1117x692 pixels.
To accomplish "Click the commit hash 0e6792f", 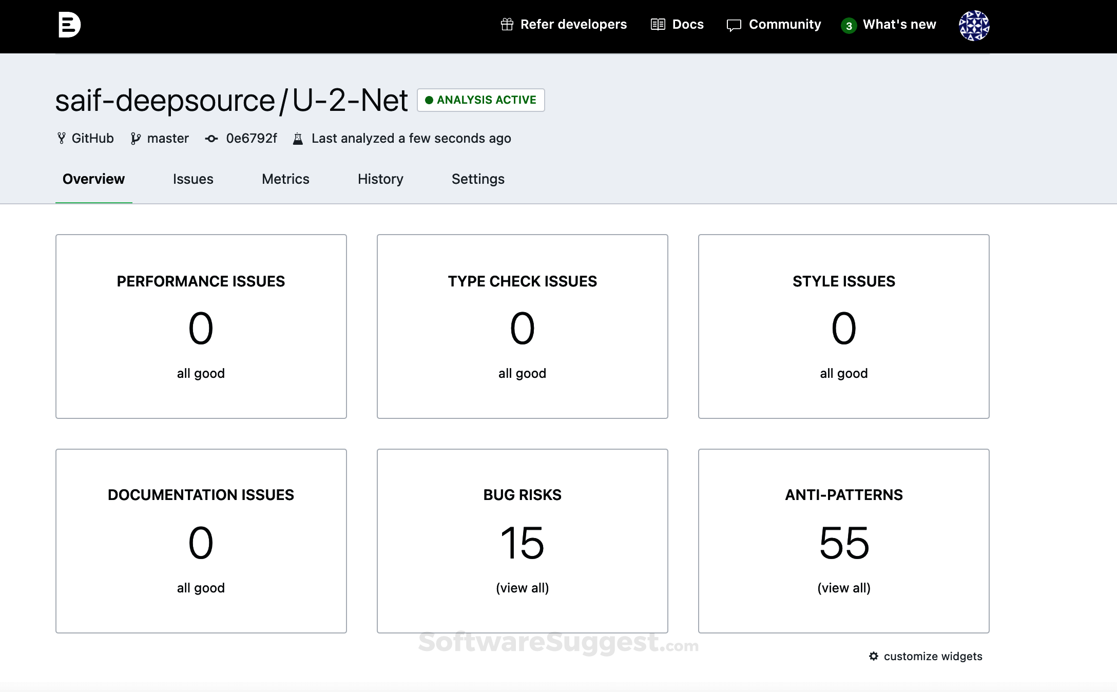I will [251, 138].
